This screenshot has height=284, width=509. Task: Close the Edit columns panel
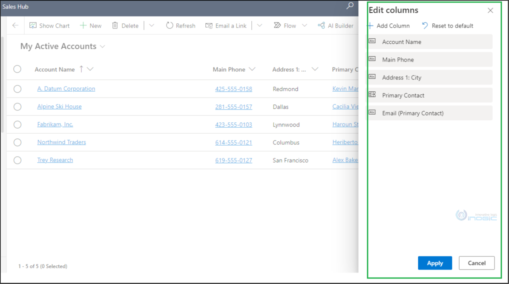click(490, 10)
